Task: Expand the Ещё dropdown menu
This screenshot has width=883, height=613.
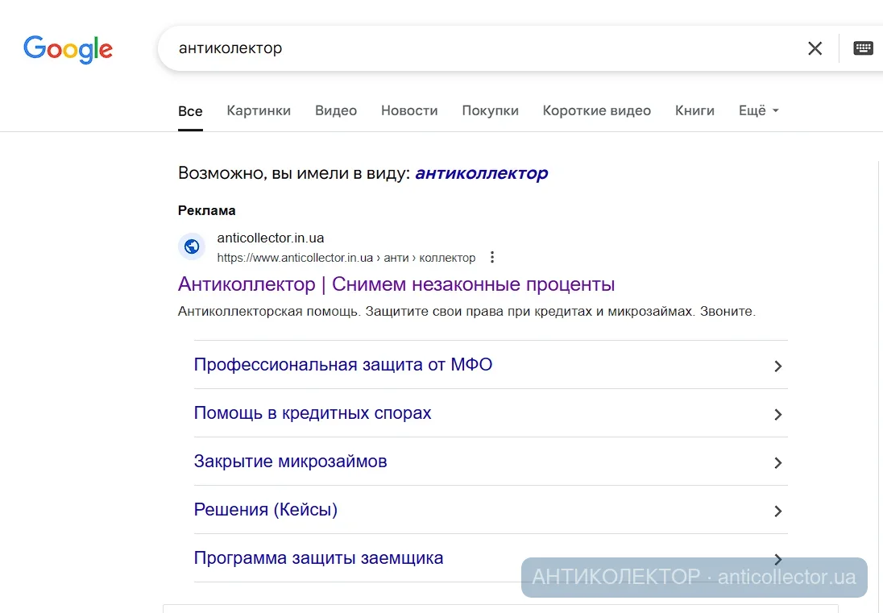Action: tap(757, 110)
